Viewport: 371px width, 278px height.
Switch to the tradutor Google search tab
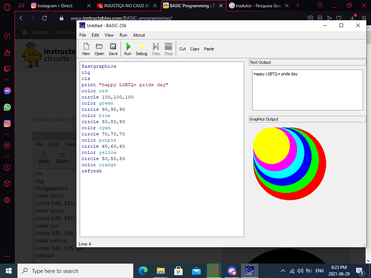coord(258,6)
